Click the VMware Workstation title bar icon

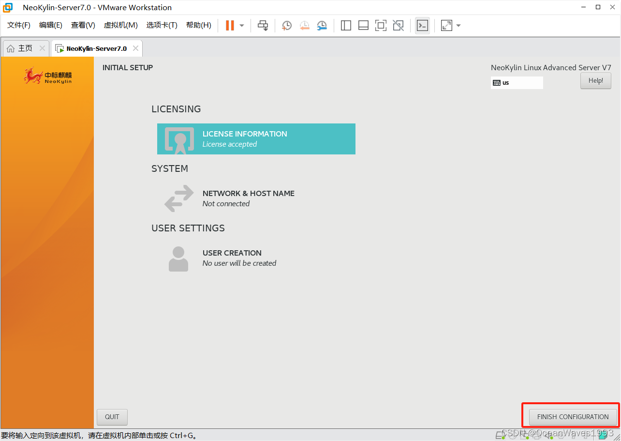[x=8, y=7]
